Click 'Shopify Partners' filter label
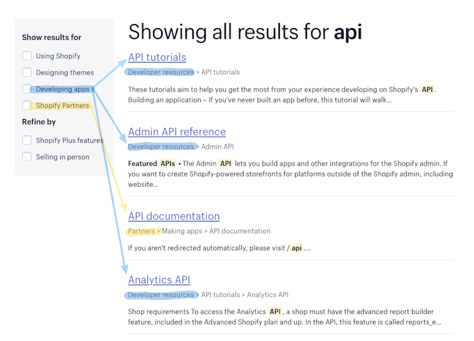This screenshot has height=341, width=474. coord(63,106)
